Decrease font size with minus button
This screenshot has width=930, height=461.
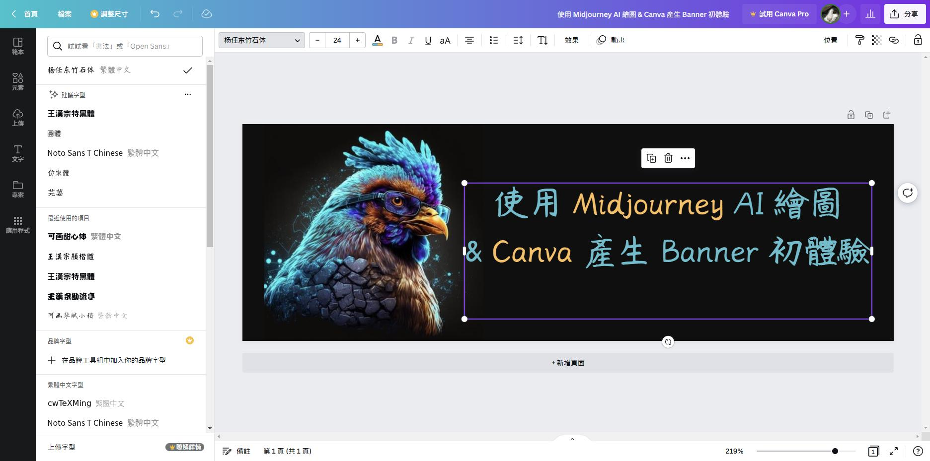[x=317, y=40]
